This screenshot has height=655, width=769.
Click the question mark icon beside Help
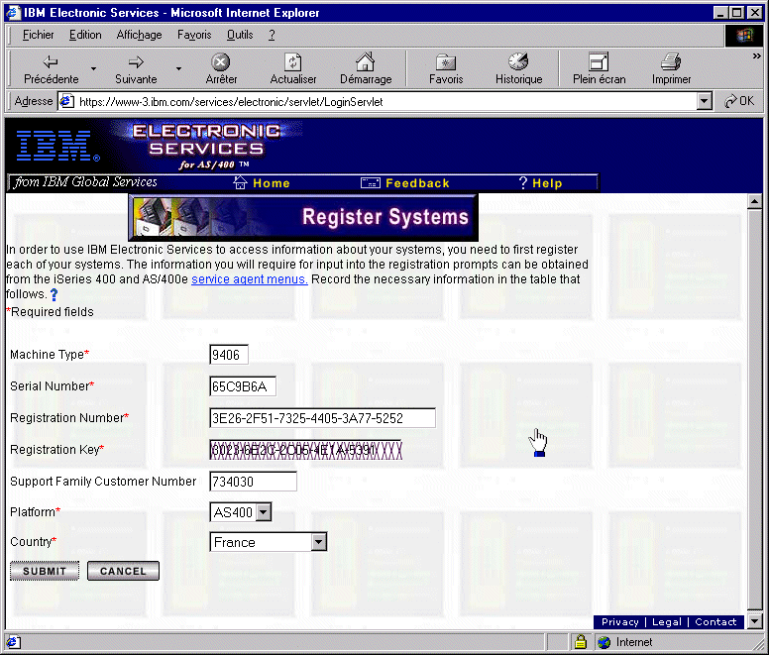[523, 183]
